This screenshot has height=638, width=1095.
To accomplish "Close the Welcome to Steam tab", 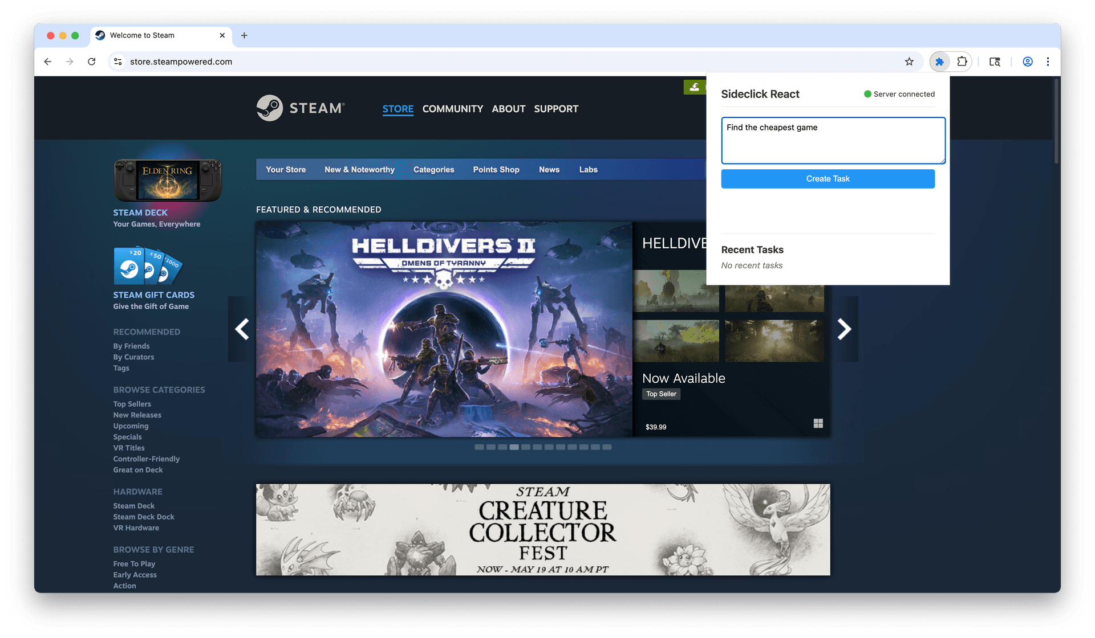I will pos(222,35).
